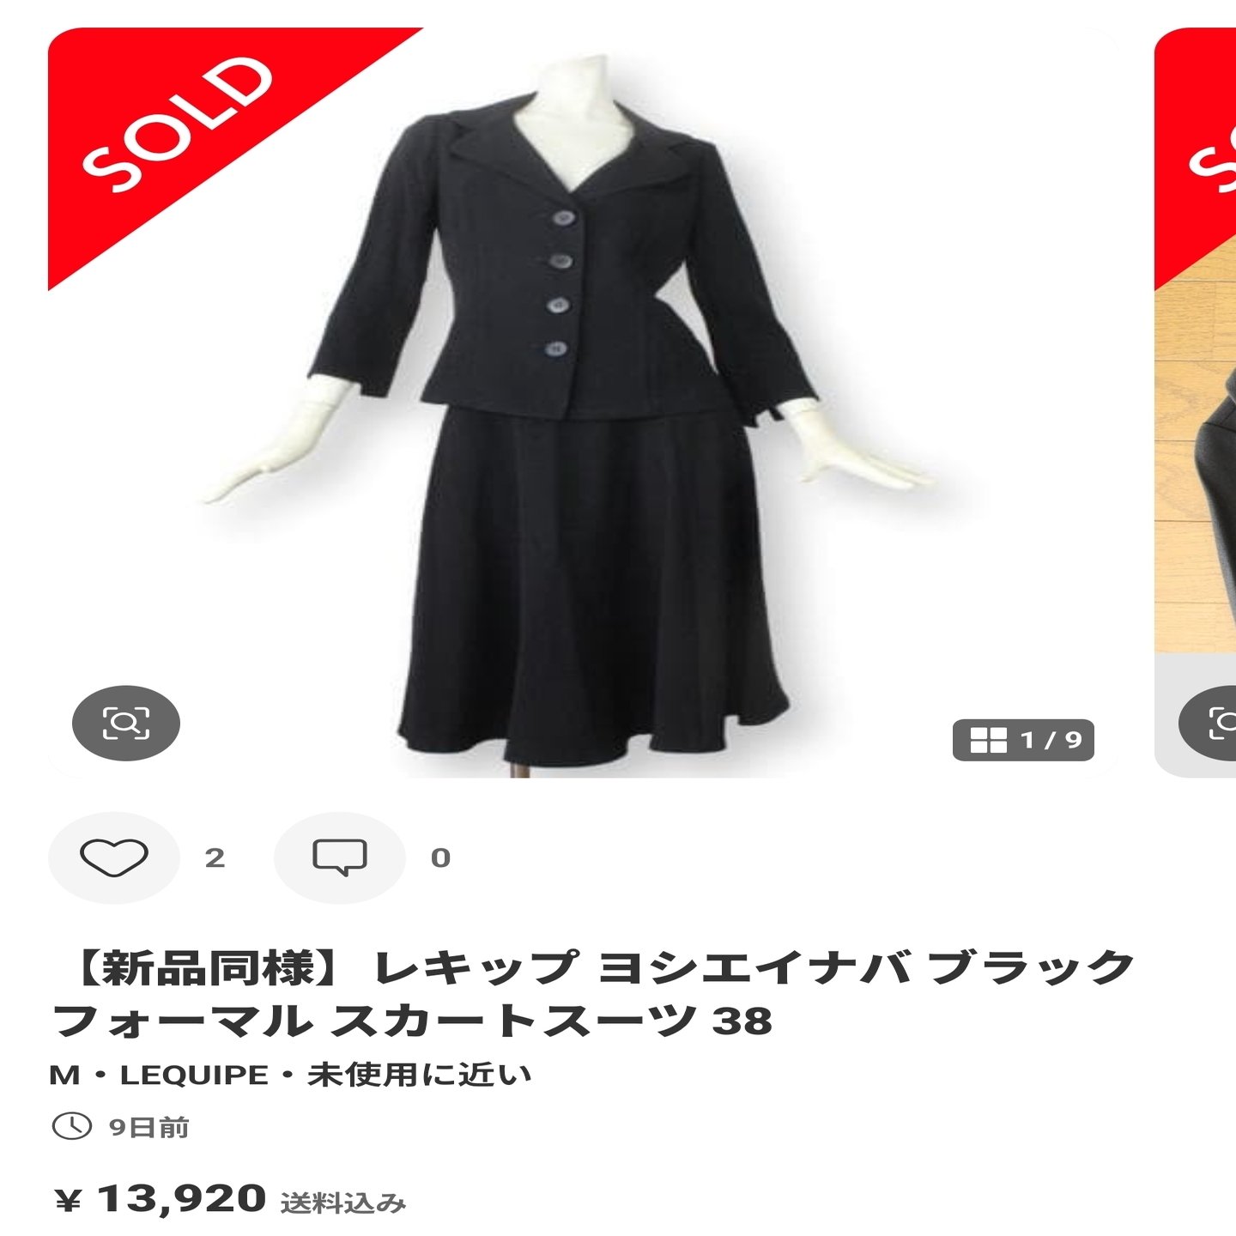The width and height of the screenshot is (1236, 1236).
Task: Like the item with the heart icon
Action: (x=113, y=857)
